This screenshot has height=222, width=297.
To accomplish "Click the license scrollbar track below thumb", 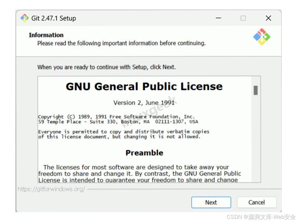I will pyautogui.click(x=256, y=138).
